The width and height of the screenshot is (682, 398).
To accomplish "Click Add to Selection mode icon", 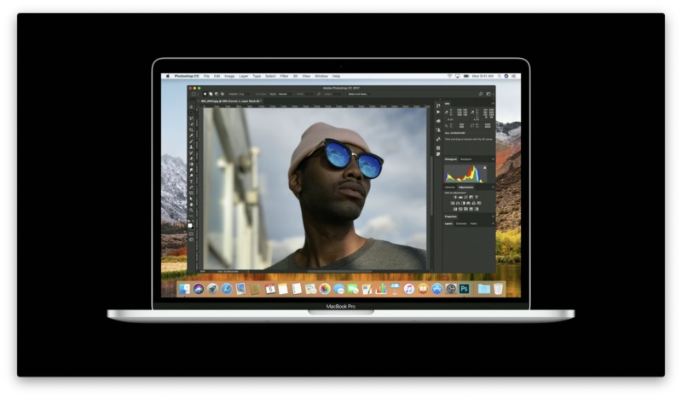I will coord(211,94).
